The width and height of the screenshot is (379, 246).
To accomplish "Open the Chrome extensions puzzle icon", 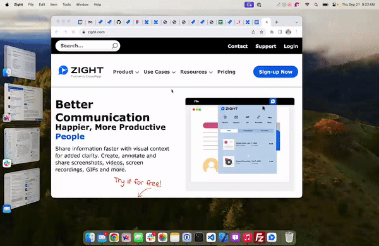I will 272,32.
